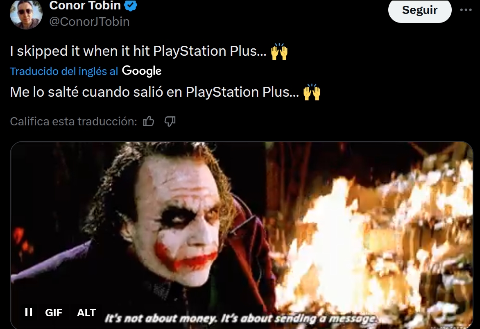Rate translation with thumbs down icon

pyautogui.click(x=170, y=122)
